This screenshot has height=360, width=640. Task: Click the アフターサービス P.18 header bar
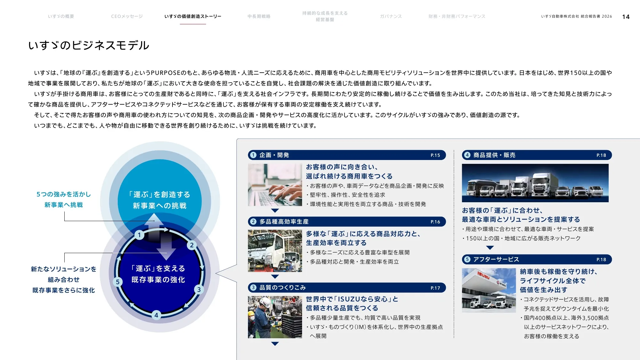537,259
